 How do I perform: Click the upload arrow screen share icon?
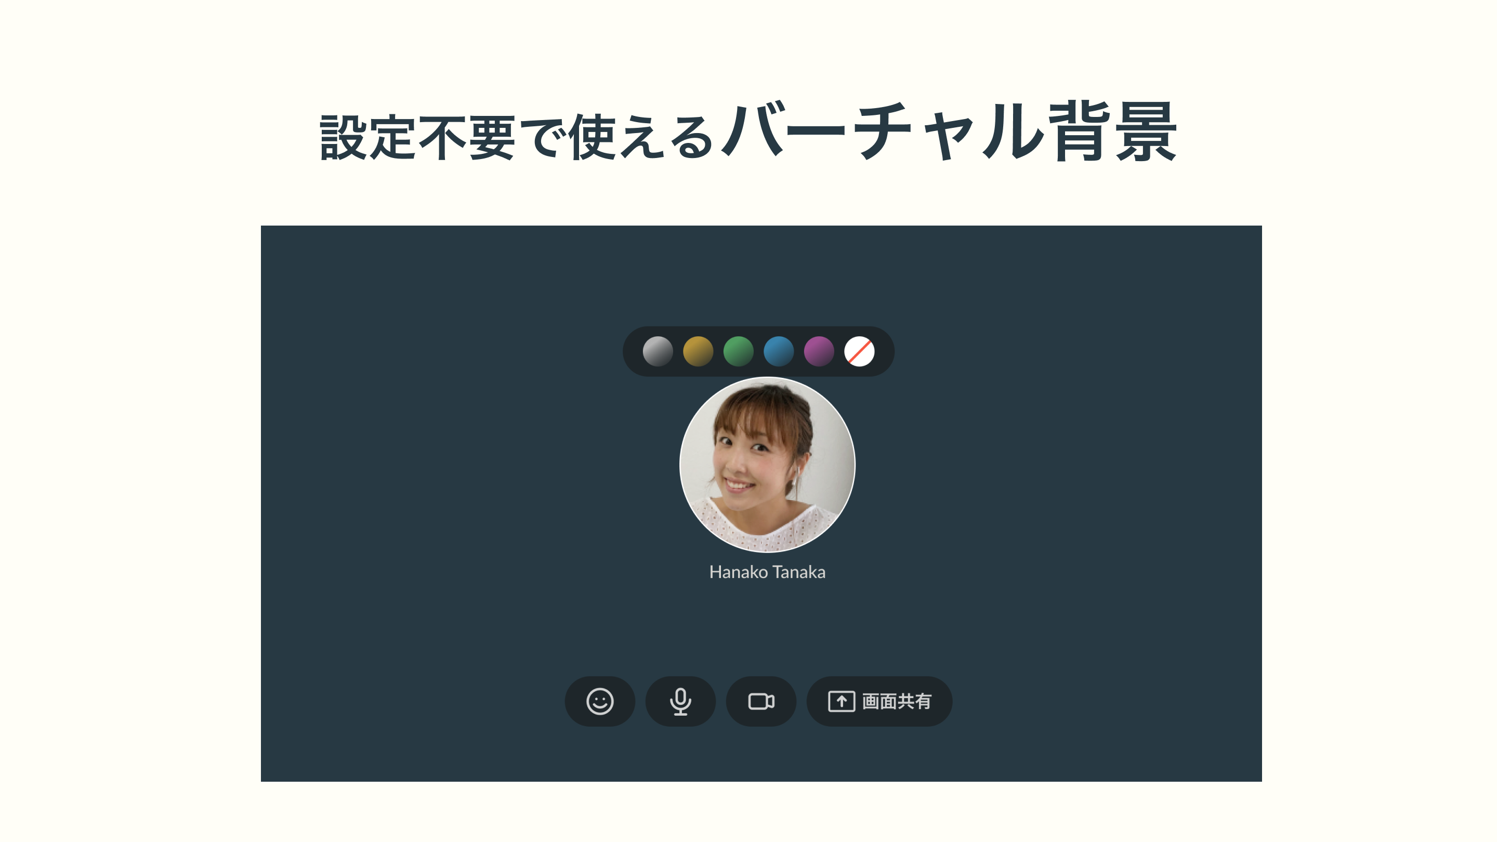pos(842,701)
